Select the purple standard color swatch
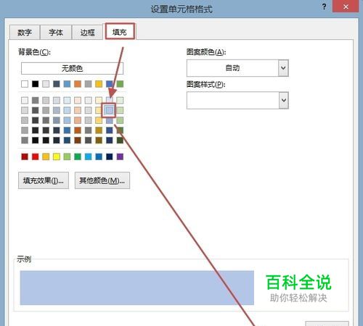Screen dimensions: 363x326 click(x=120, y=156)
